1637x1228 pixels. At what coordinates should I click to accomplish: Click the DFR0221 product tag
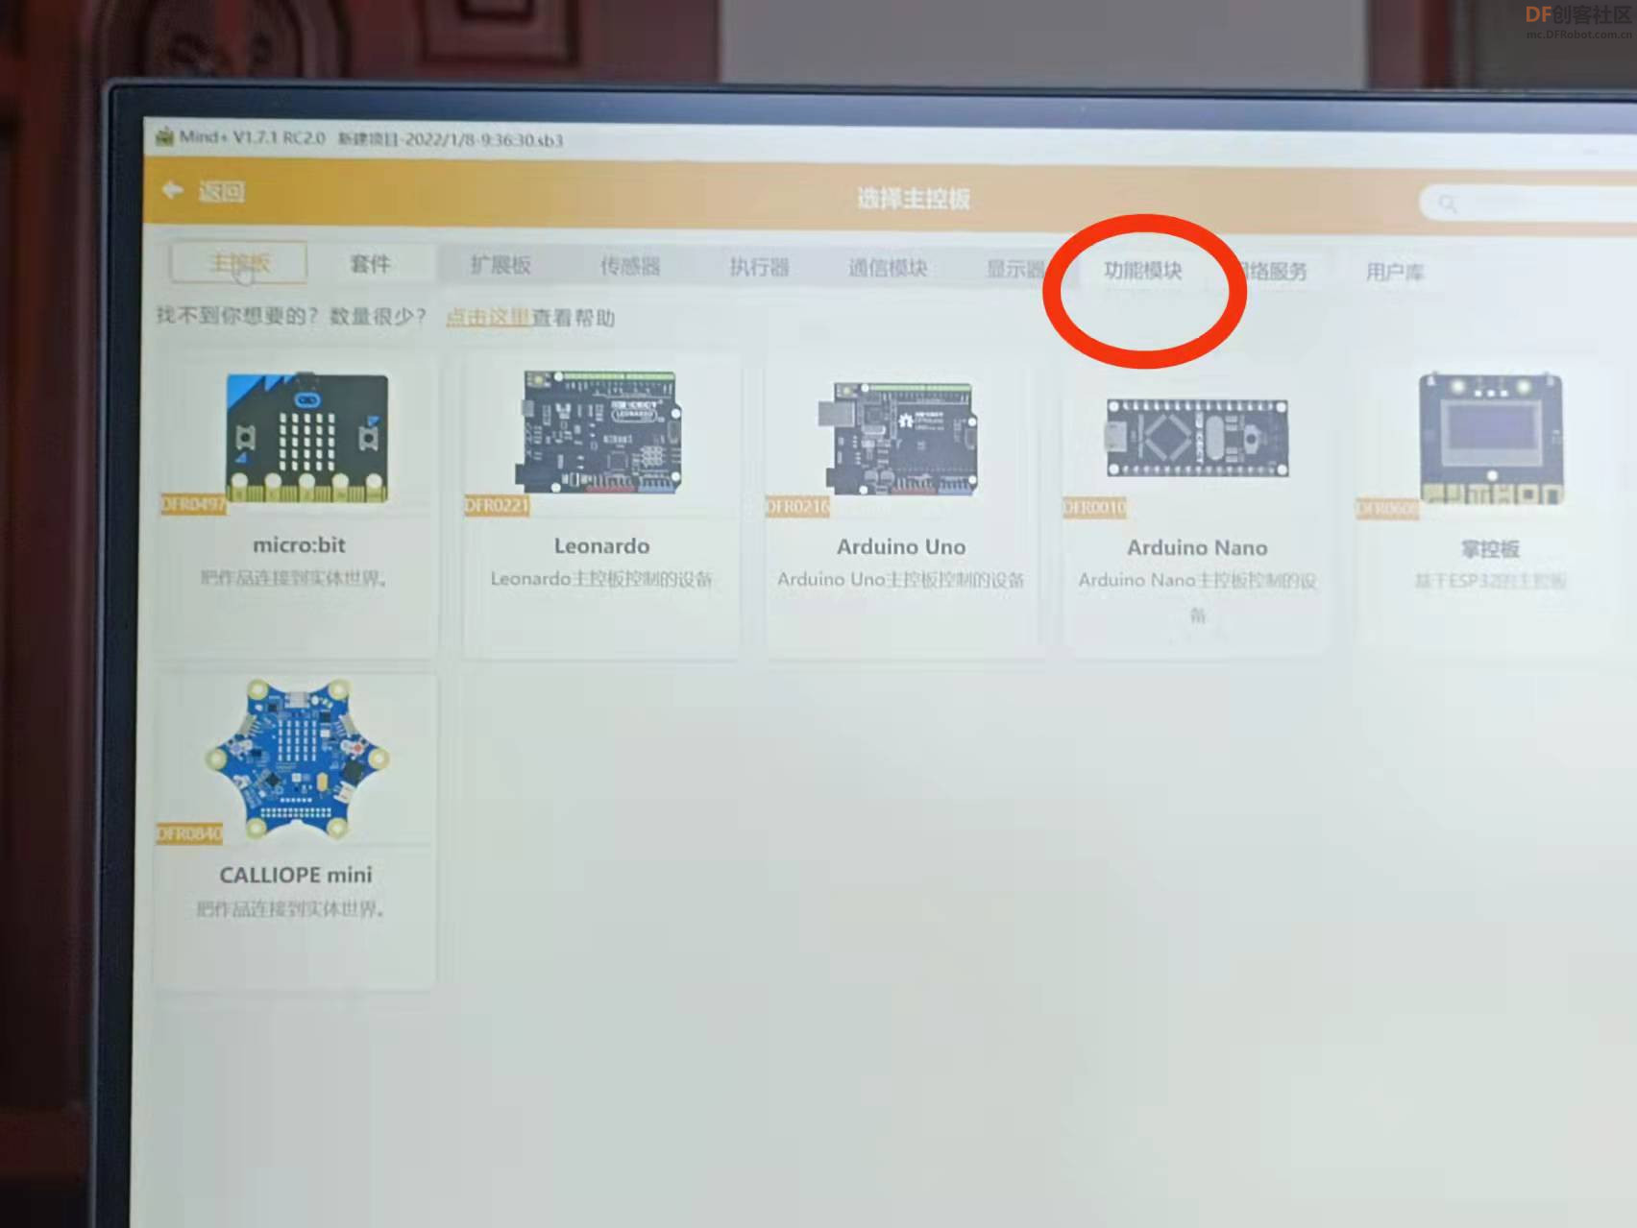pos(497,505)
